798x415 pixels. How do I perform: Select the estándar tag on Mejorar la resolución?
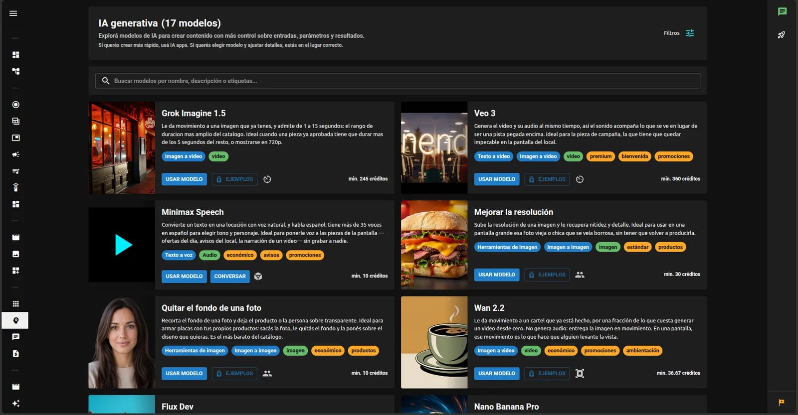[x=638, y=247]
